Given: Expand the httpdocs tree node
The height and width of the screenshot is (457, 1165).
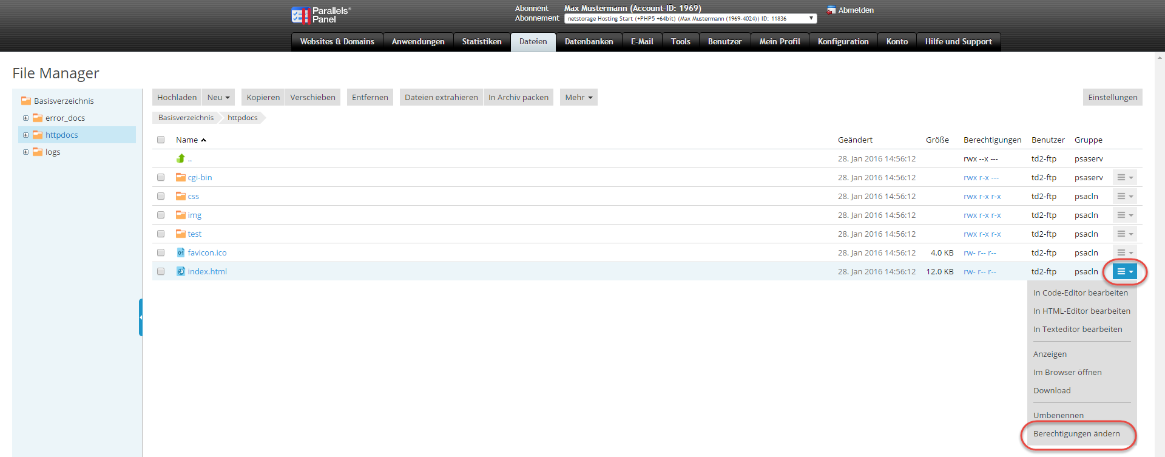Looking at the screenshot, I should tap(25, 135).
